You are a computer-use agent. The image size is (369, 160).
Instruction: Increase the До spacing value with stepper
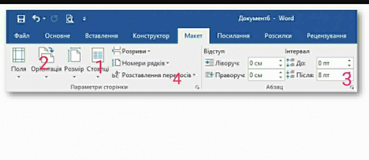point(349,61)
